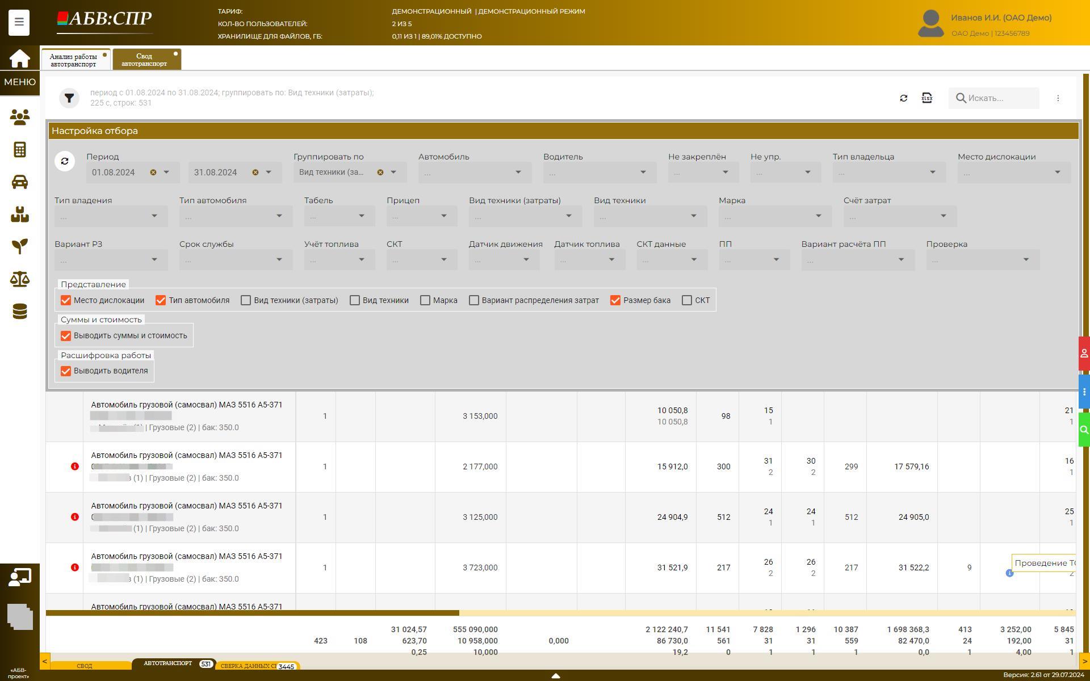Open the database sidebar icon

tap(19, 312)
